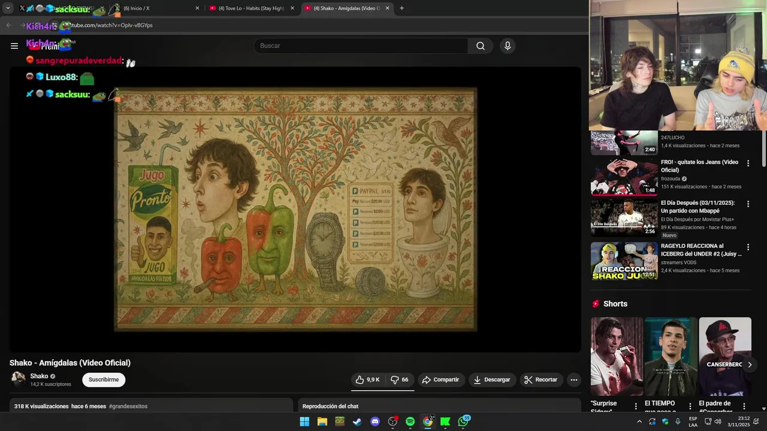Click the Recortar clip button

tap(541, 380)
